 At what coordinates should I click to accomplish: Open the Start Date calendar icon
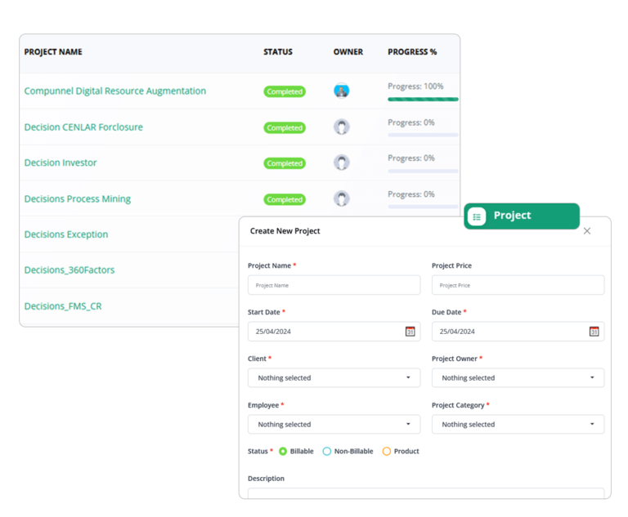click(x=410, y=332)
